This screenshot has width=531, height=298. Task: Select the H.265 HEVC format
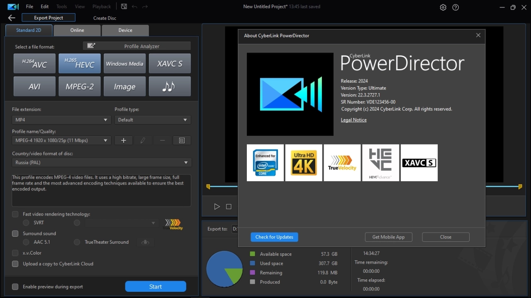coord(80,63)
